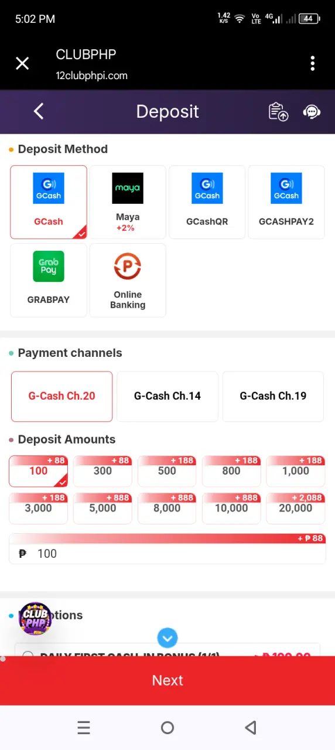The image size is (335, 750).
Task: Open the three-dot browser menu
Action: [313, 63]
